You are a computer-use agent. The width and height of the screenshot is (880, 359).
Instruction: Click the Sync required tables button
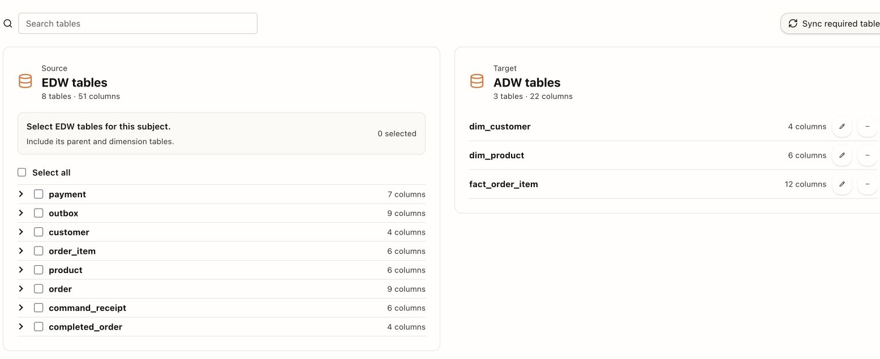(x=831, y=24)
